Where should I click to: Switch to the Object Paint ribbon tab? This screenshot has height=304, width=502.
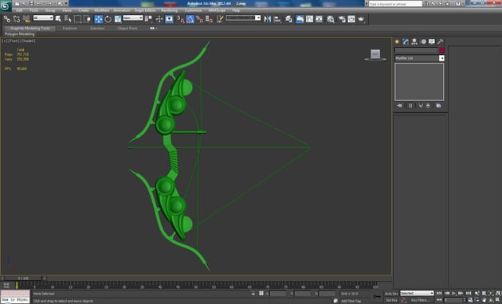click(127, 28)
